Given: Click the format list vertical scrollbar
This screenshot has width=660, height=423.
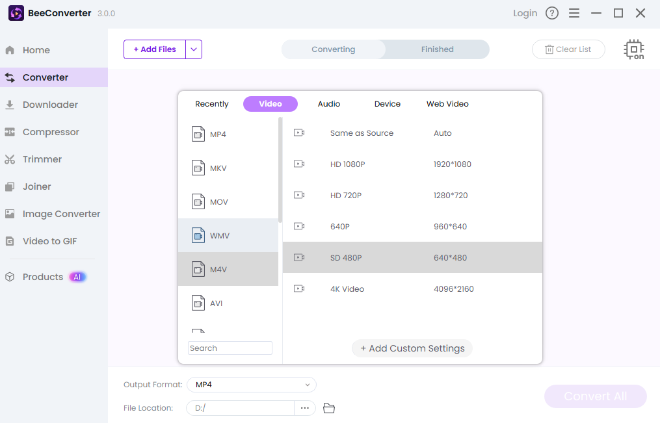Looking at the screenshot, I should [x=280, y=170].
